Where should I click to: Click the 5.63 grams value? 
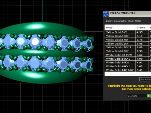(140, 66)
